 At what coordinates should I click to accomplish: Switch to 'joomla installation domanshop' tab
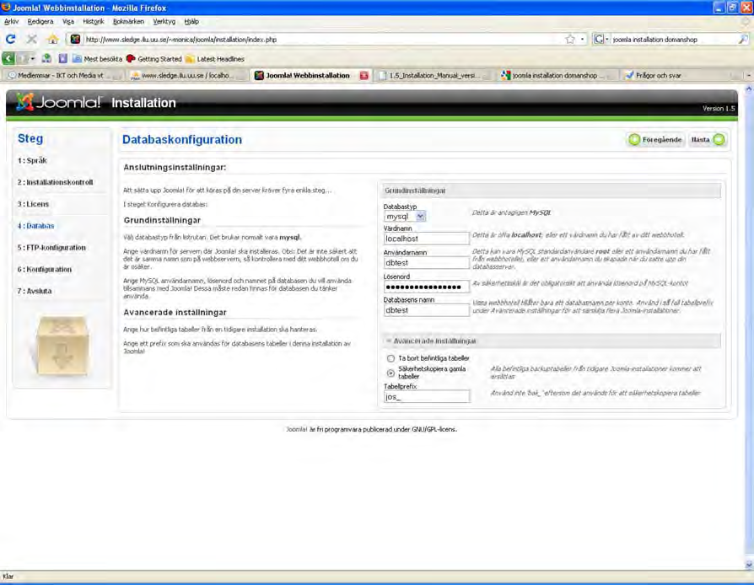[x=557, y=76]
